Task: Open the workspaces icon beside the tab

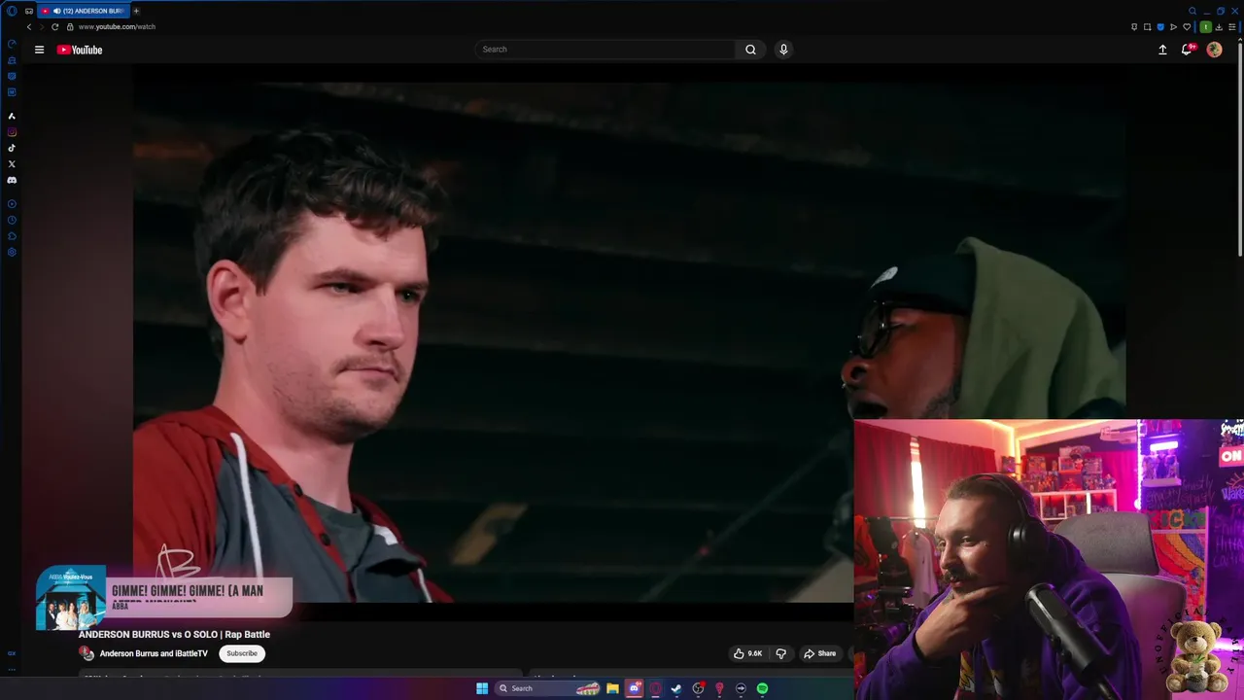Action: coord(29,11)
